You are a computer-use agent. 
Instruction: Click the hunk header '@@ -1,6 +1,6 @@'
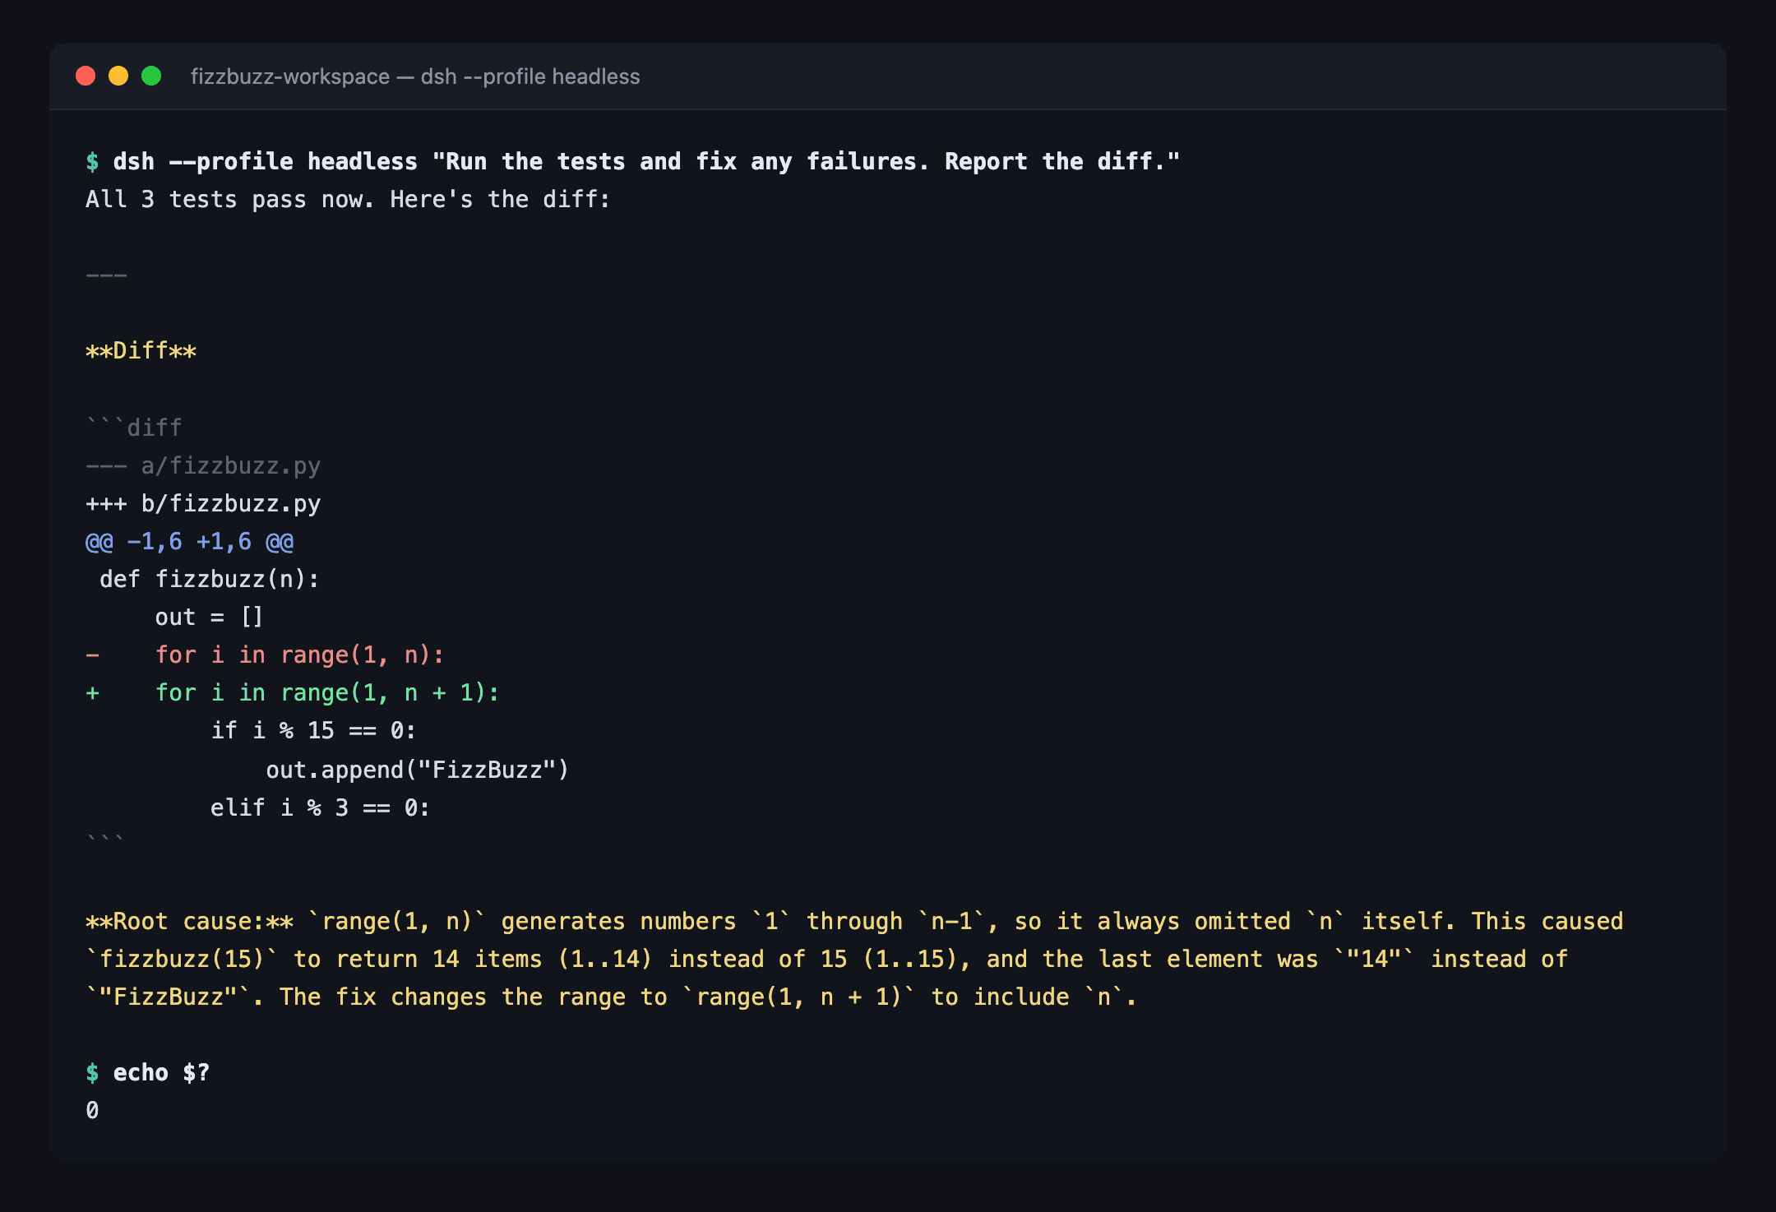click(x=190, y=541)
